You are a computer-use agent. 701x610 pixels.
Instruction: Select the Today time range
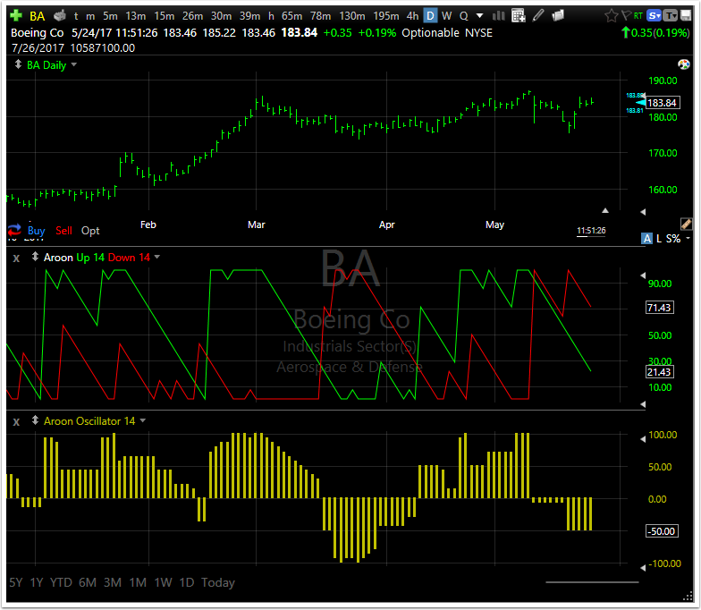[218, 582]
